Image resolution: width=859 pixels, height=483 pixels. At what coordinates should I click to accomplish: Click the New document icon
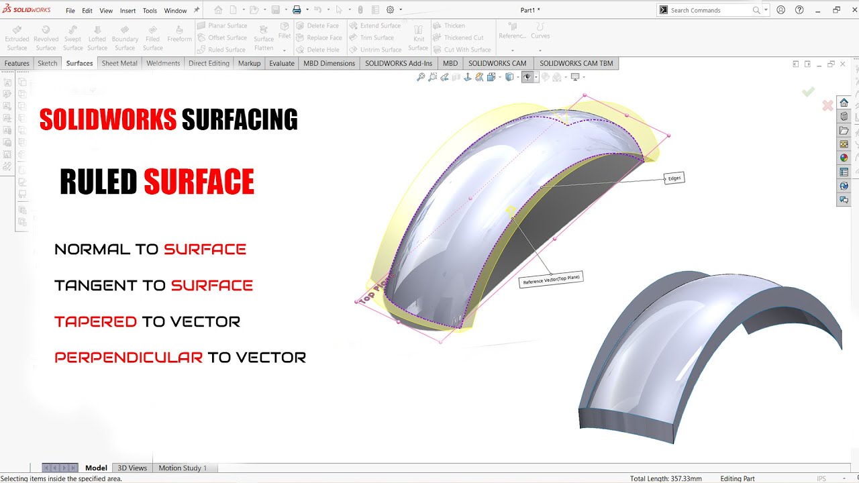tap(233, 10)
